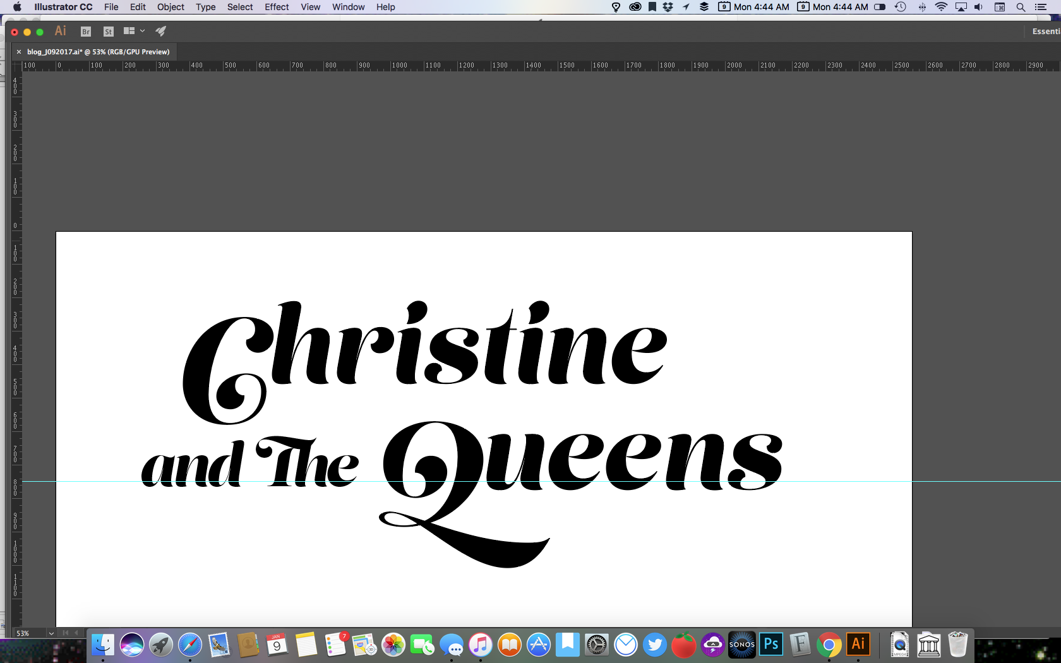This screenshot has width=1061, height=663.
Task: Open Safari from the dock
Action: click(x=190, y=645)
